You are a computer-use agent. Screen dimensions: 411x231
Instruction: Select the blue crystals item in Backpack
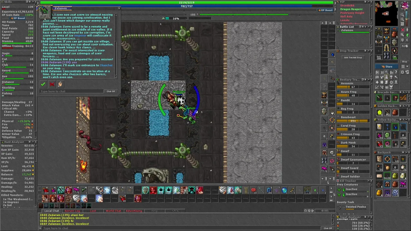point(395,193)
